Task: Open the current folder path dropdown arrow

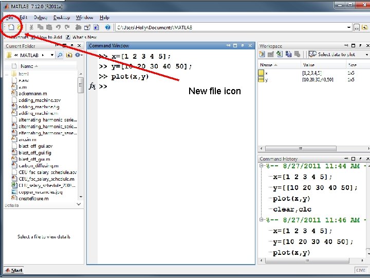Action: pyautogui.click(x=349, y=28)
